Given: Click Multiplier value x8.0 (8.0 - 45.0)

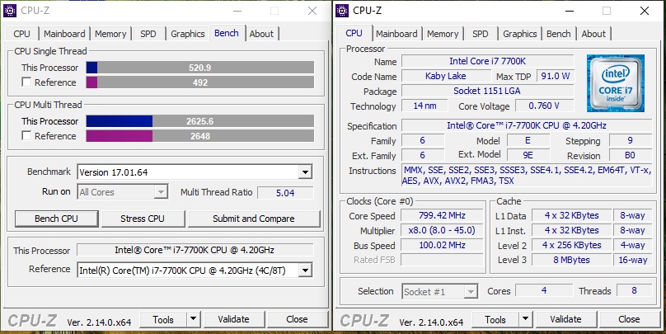Looking at the screenshot, I should click(442, 230).
